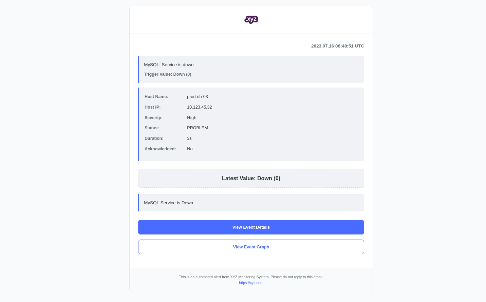The height and width of the screenshot is (302, 486).
Task: Click the Latest Value: Down (0) box
Action: (x=251, y=178)
